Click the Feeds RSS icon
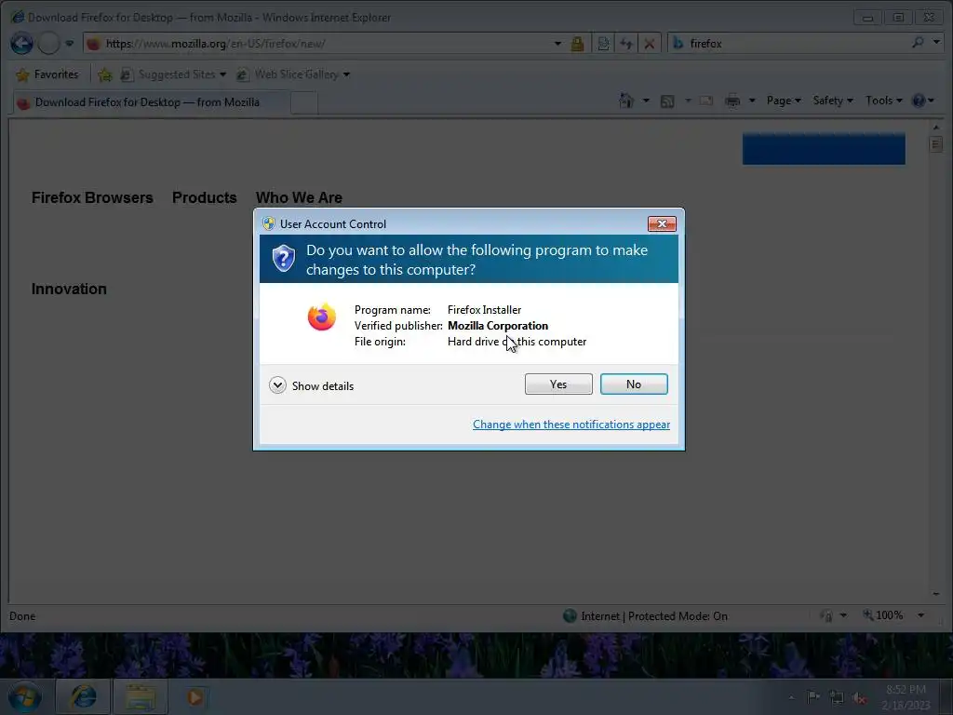The height and width of the screenshot is (715, 953). pos(667,101)
